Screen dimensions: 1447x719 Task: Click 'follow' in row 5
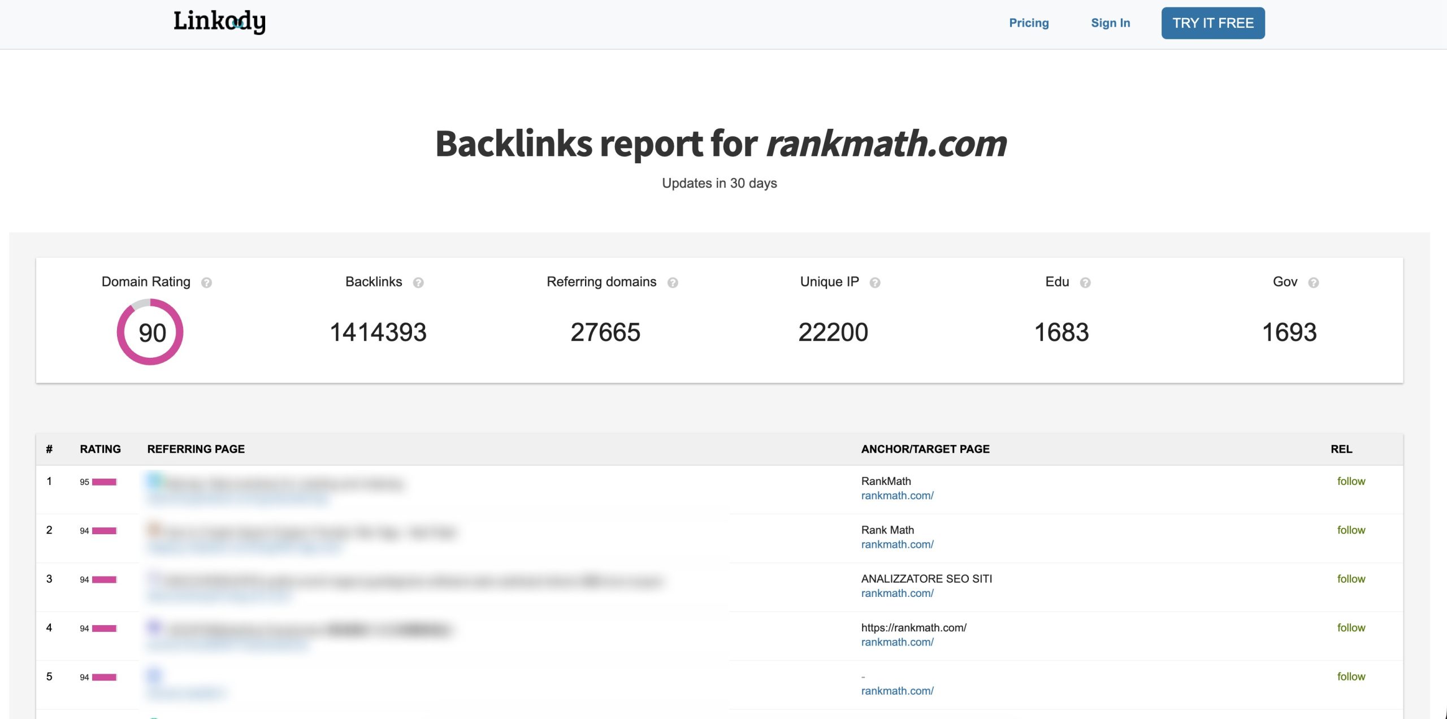pyautogui.click(x=1351, y=677)
